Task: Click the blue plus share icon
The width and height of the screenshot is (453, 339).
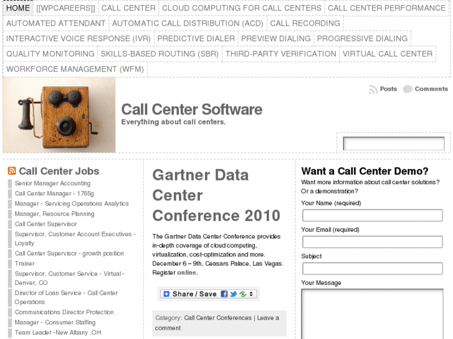Action: pyautogui.click(x=166, y=294)
